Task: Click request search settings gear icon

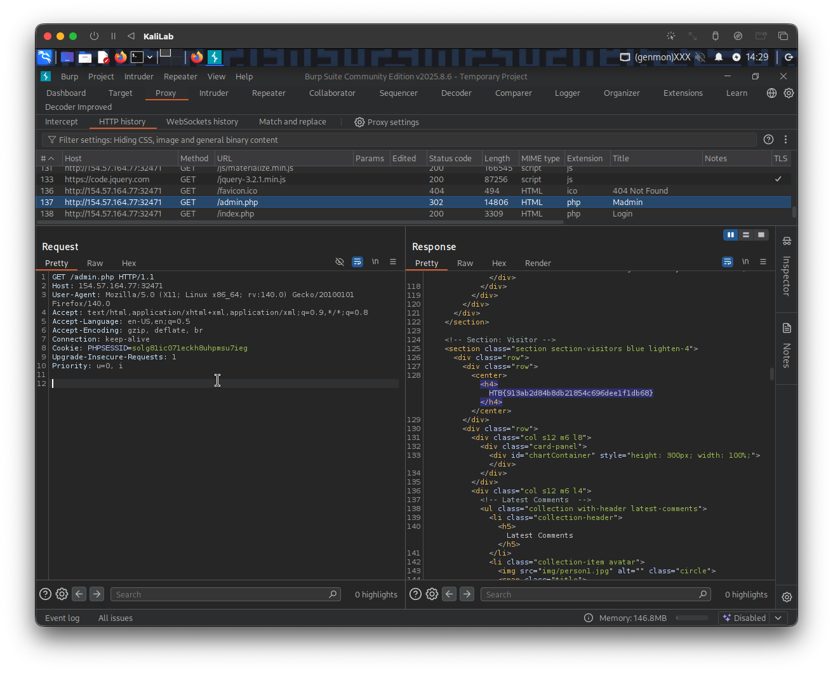Action: click(x=62, y=594)
